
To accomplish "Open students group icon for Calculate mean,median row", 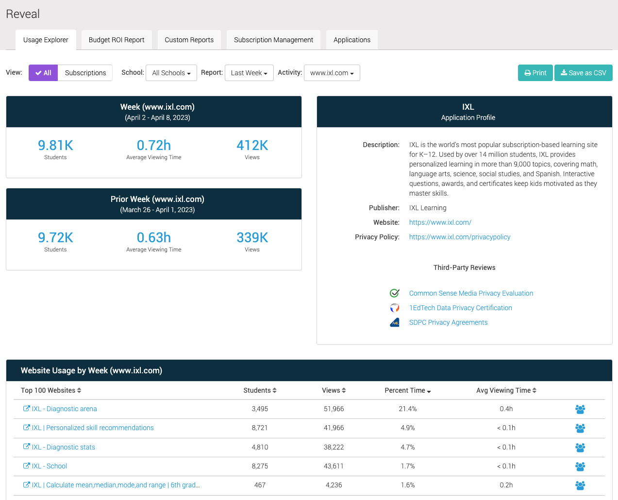I will click(x=580, y=485).
